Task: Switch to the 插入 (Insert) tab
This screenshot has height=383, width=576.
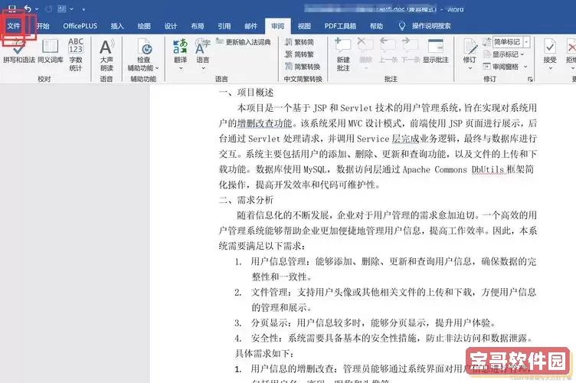Action: point(117,26)
